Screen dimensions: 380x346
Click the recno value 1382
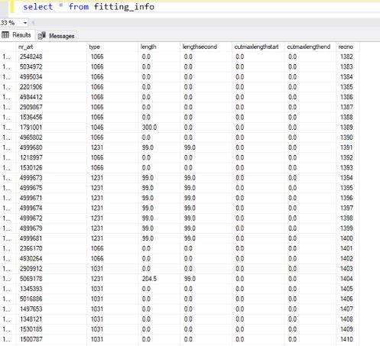(346, 57)
